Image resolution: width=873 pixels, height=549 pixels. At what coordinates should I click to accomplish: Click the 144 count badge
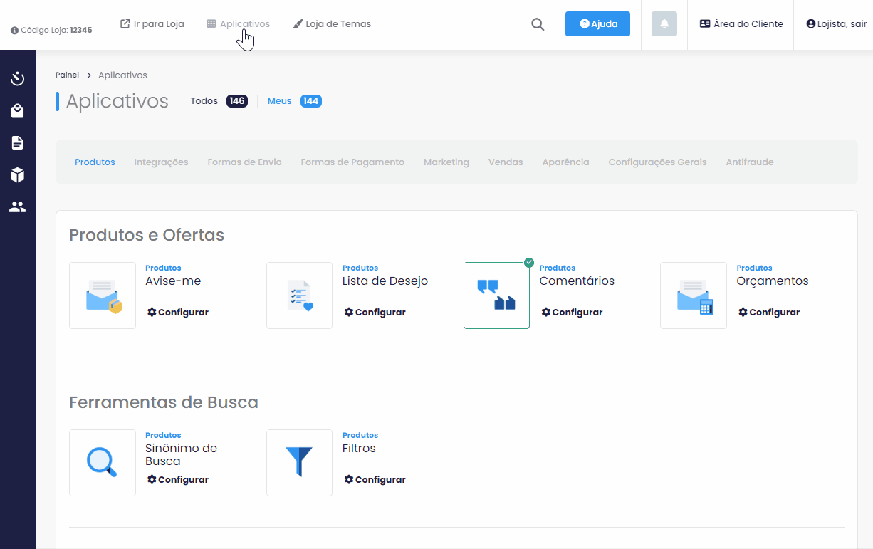pyautogui.click(x=311, y=101)
